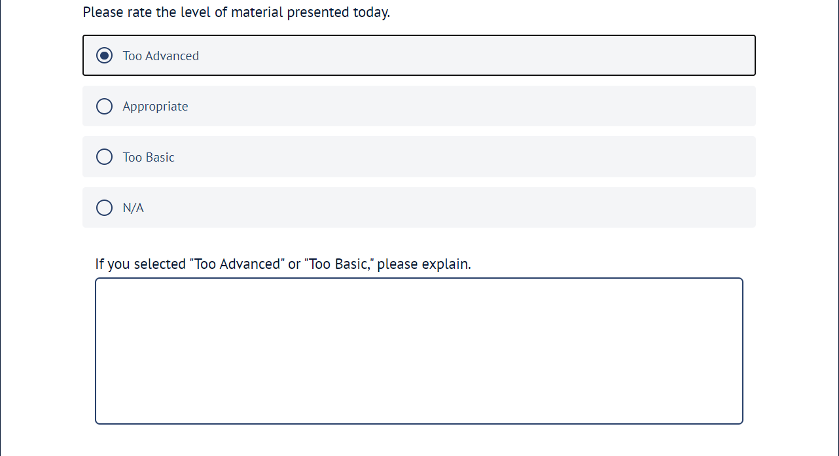Click inside the explanation text box
Image resolution: width=839 pixels, height=456 pixels.
coord(419,351)
